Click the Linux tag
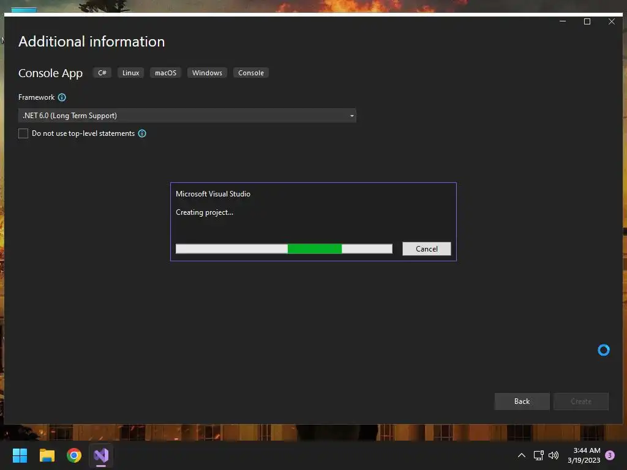Image resolution: width=627 pixels, height=470 pixels. (131, 73)
